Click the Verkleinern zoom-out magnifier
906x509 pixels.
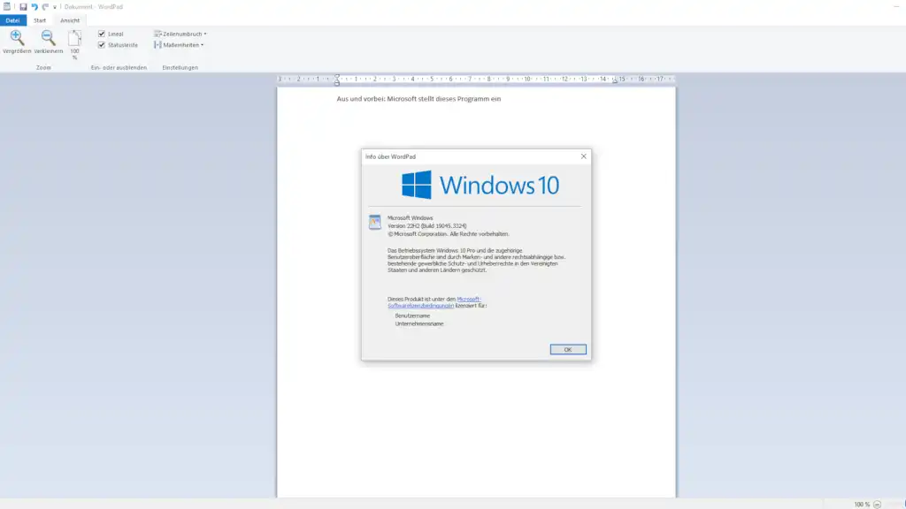[x=48, y=38]
